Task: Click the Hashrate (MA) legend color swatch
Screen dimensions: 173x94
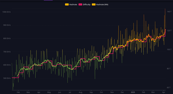Action: pyautogui.click(x=94, y=5)
